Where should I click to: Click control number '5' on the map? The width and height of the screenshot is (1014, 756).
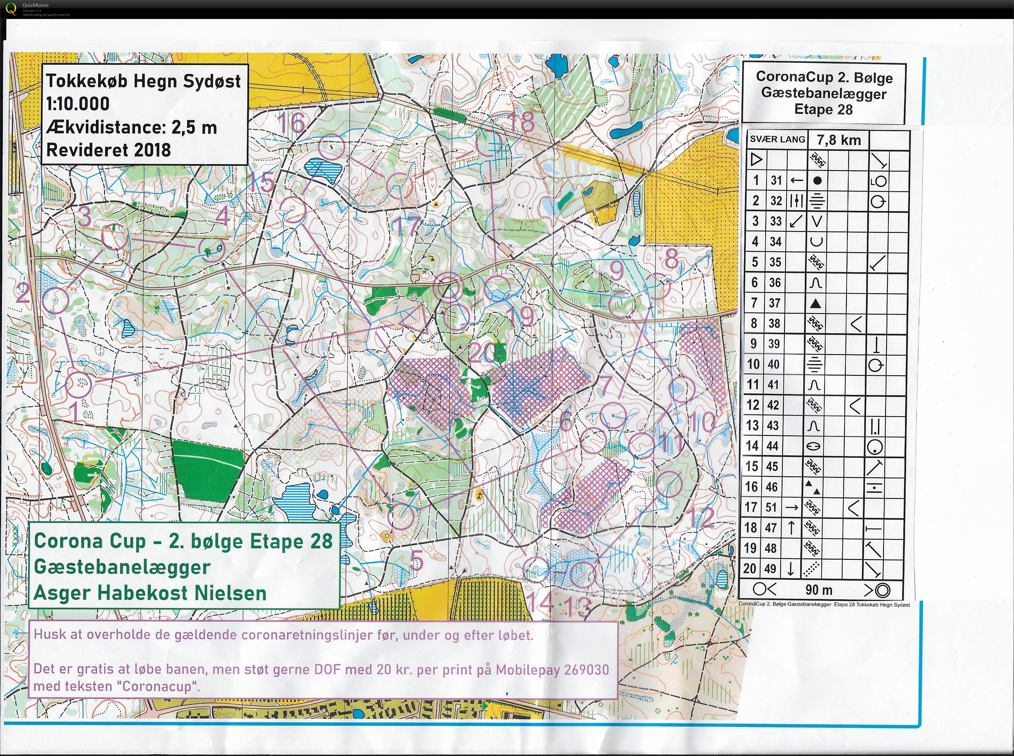coord(417,561)
